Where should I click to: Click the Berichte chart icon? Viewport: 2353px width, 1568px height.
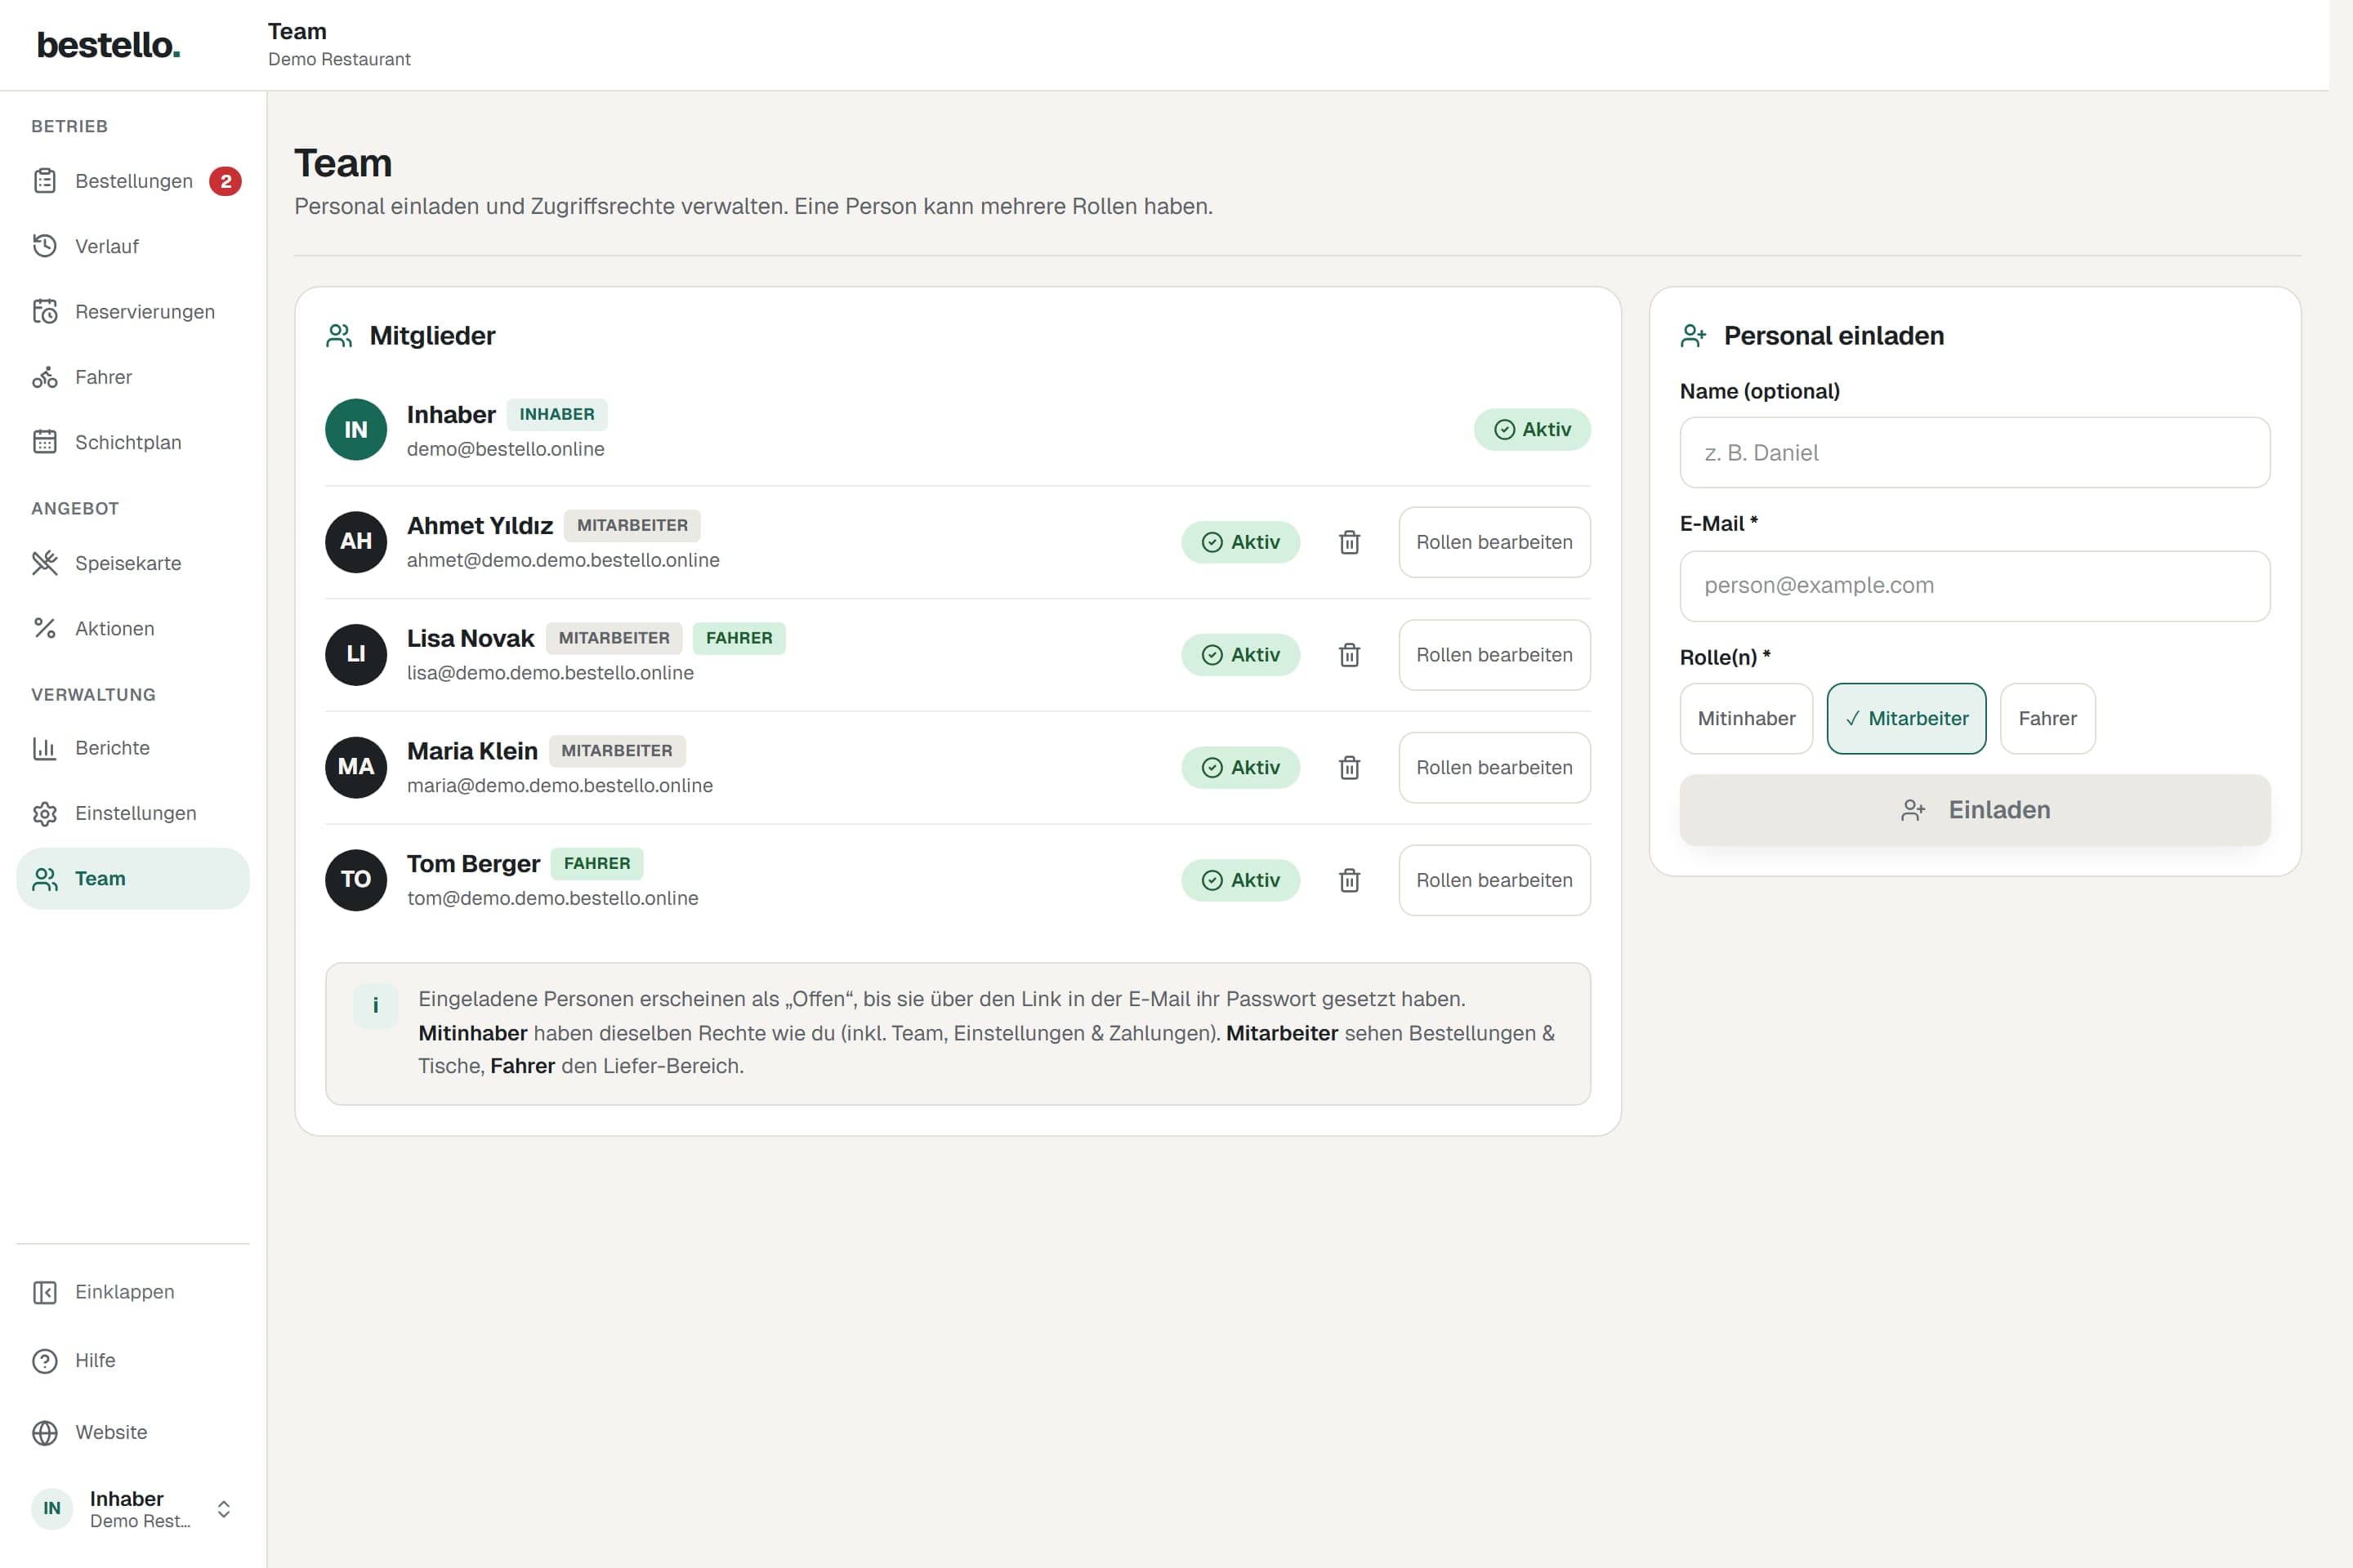click(x=45, y=748)
